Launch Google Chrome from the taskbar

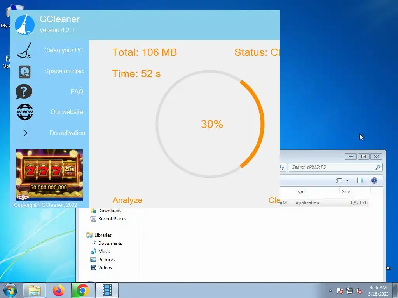click(x=83, y=290)
